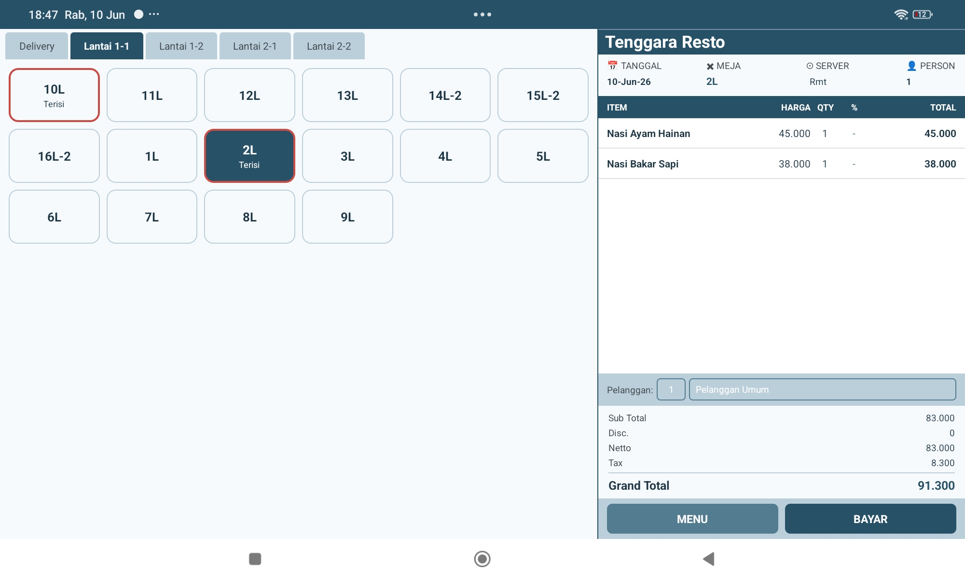Tap the TANGGAL calendar icon

tap(612, 66)
